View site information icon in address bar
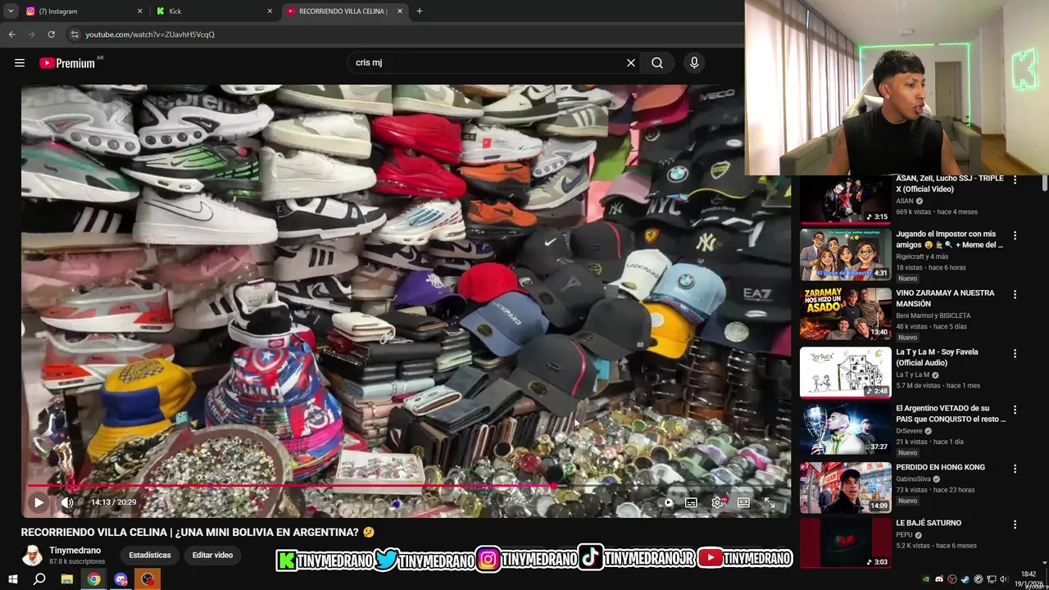Viewport: 1049px width, 590px height. coord(75,34)
